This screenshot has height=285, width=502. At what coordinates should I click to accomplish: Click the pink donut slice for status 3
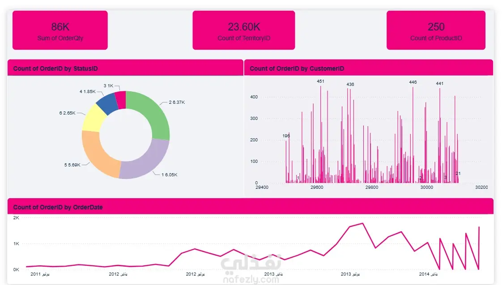[121, 100]
